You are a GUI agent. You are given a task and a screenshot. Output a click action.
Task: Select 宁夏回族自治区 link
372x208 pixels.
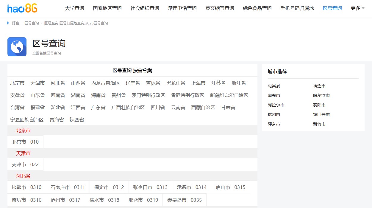[x=27, y=120]
